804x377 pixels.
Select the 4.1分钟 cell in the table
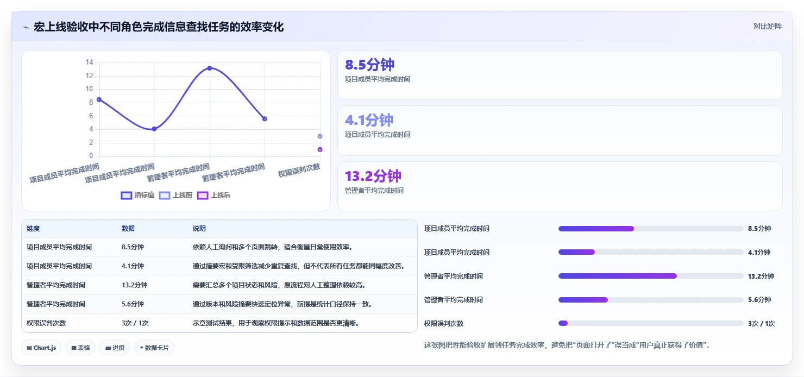pyautogui.click(x=133, y=266)
